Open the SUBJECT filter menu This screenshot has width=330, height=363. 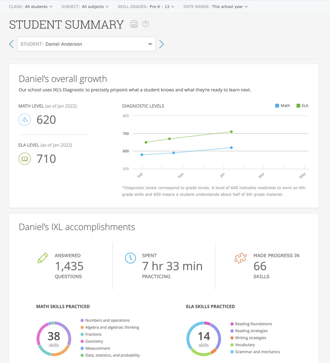coord(84,6)
